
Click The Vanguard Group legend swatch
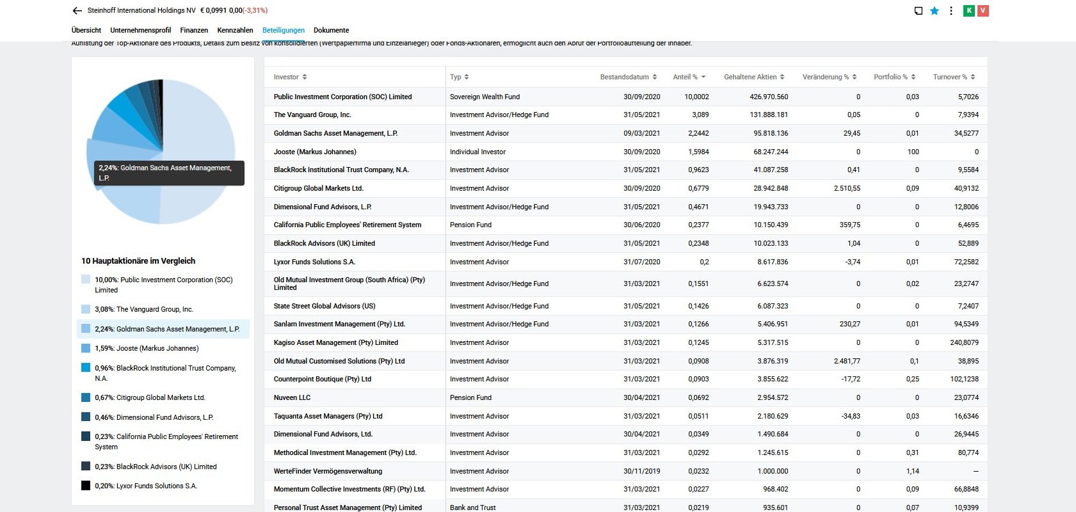[x=86, y=309]
